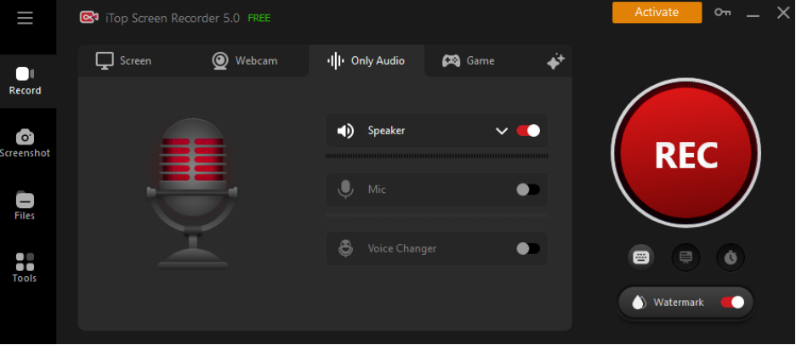Screen dimensions: 796x345
Task: Click the speaker volume icon
Action: coord(346,131)
